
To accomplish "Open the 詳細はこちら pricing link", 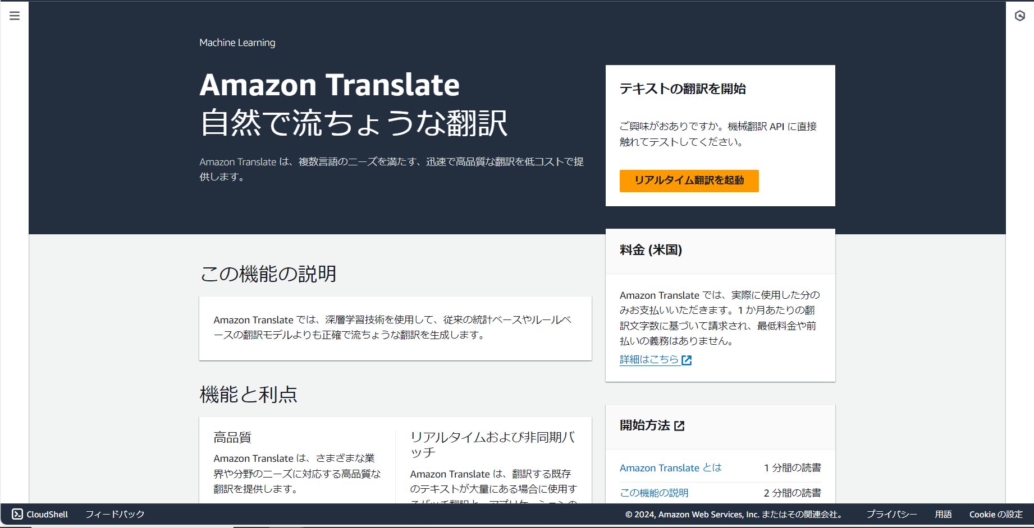I will (649, 360).
